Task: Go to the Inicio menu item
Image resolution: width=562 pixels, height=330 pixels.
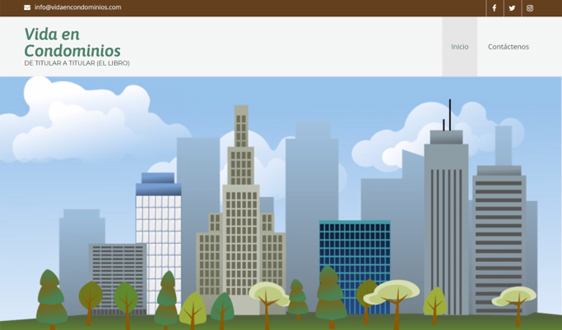Action: (459, 47)
